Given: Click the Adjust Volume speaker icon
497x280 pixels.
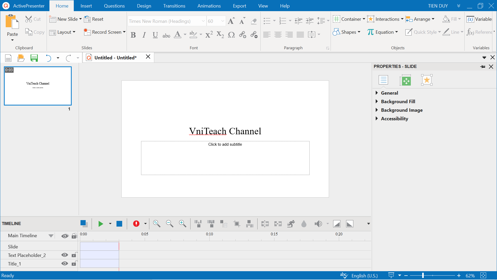Looking at the screenshot, I should (x=318, y=224).
